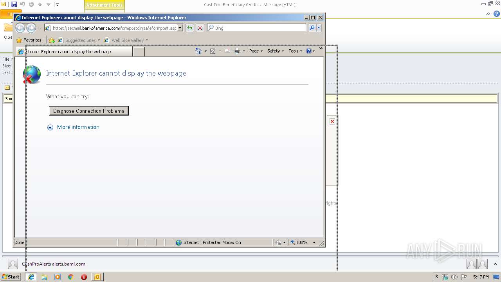
Task: Expand More information section
Action: point(50,127)
